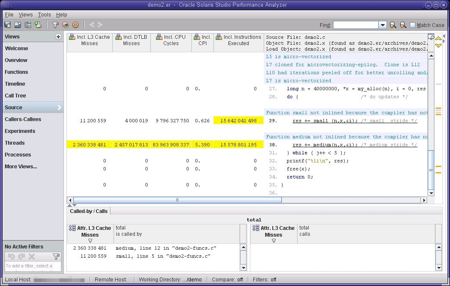450x286 pixels.
Task: Click the Add Views plus icon
Action: 58,37
